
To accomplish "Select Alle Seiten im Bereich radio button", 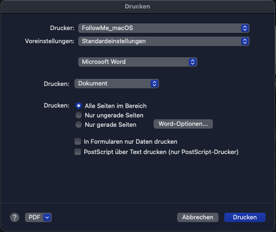I will point(79,106).
